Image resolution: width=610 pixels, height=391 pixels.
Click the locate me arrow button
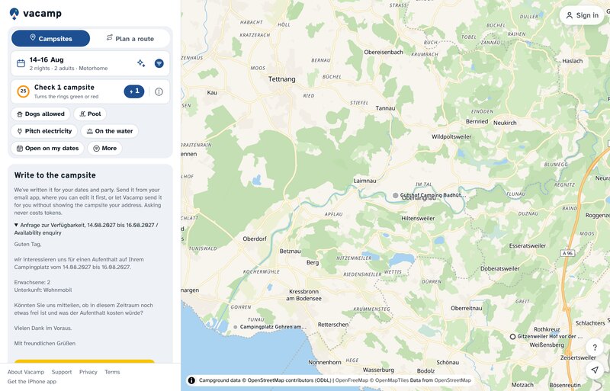point(595,370)
